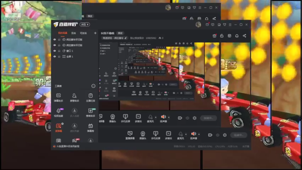The height and width of the screenshot is (170, 302).
Task: Open 斗鱼直播伴侣使用教程 tutorial link
Action: 68,146
